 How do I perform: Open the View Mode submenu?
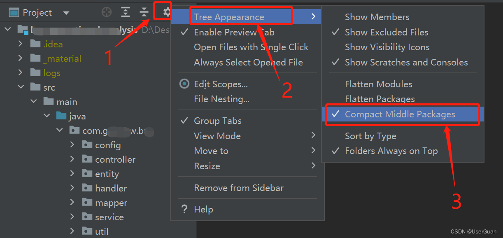(x=217, y=136)
